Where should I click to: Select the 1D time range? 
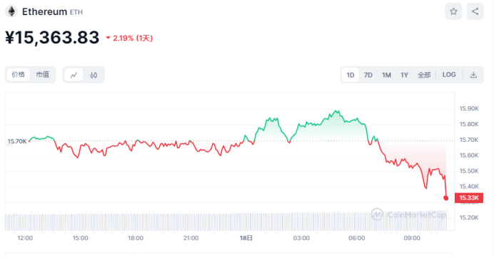tap(351, 75)
